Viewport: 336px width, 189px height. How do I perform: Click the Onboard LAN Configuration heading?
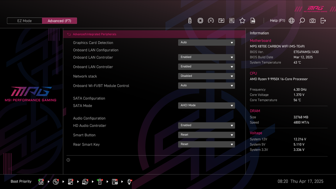[96, 50]
